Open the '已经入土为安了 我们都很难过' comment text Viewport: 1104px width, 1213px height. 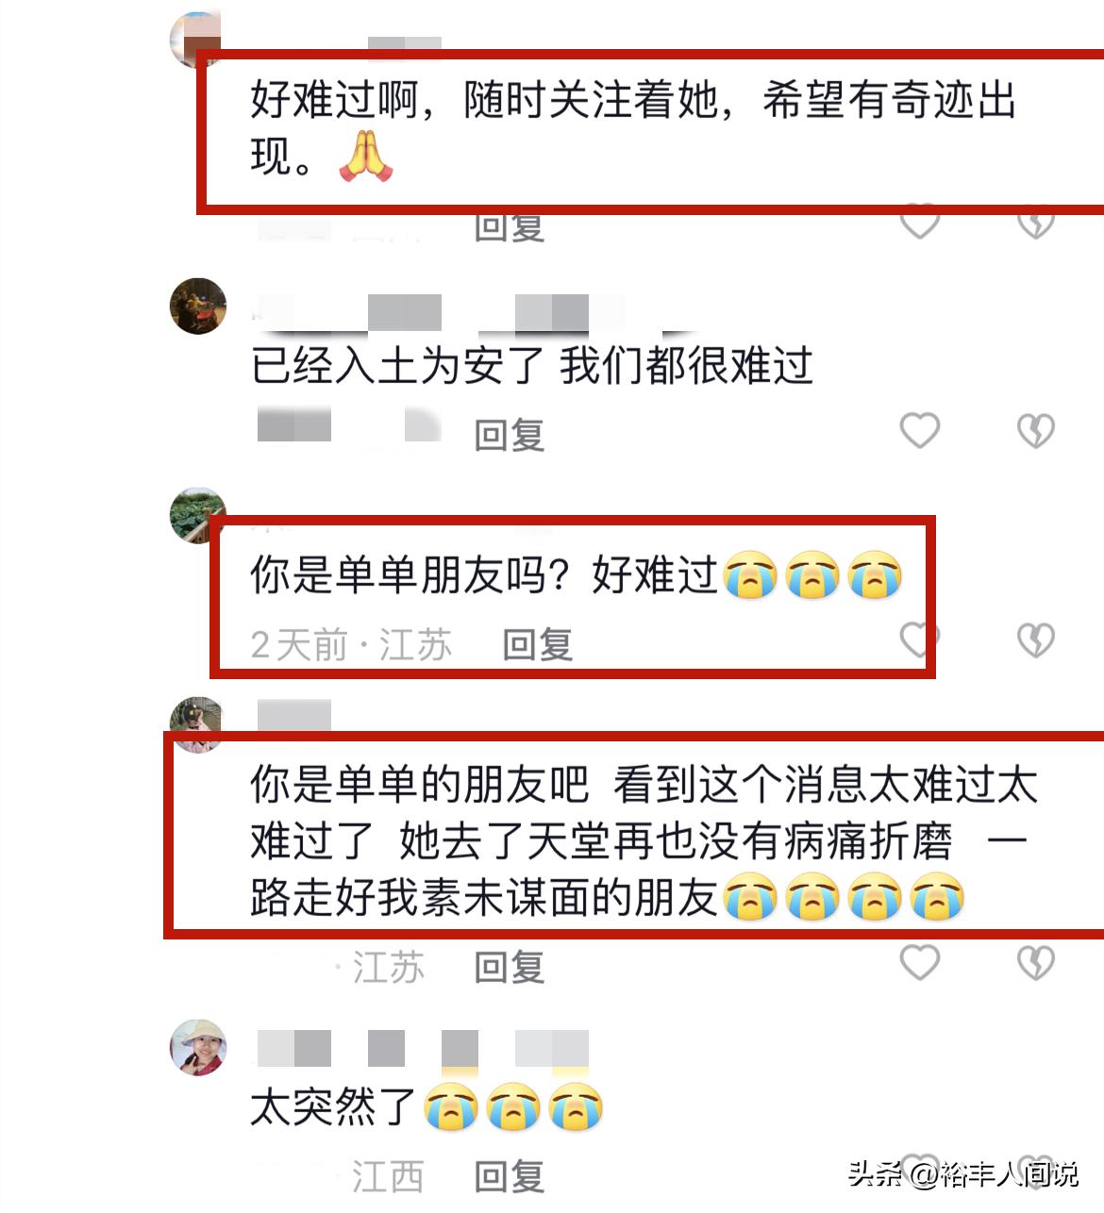pos(531,365)
